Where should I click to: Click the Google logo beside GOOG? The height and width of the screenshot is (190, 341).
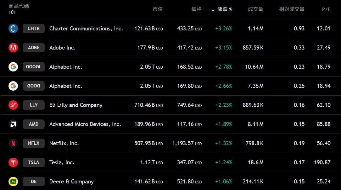click(13, 86)
